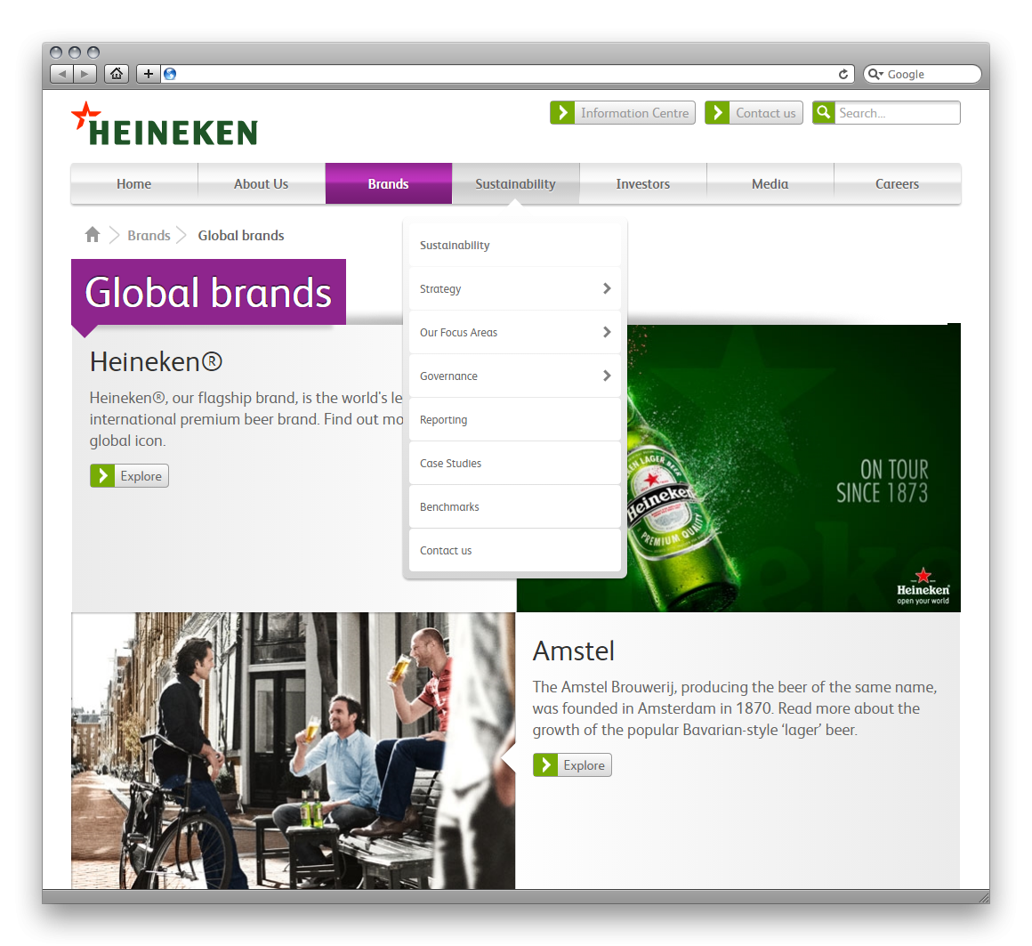The width and height of the screenshot is (1032, 946).
Task: Click the reload page icon
Action: [x=843, y=74]
